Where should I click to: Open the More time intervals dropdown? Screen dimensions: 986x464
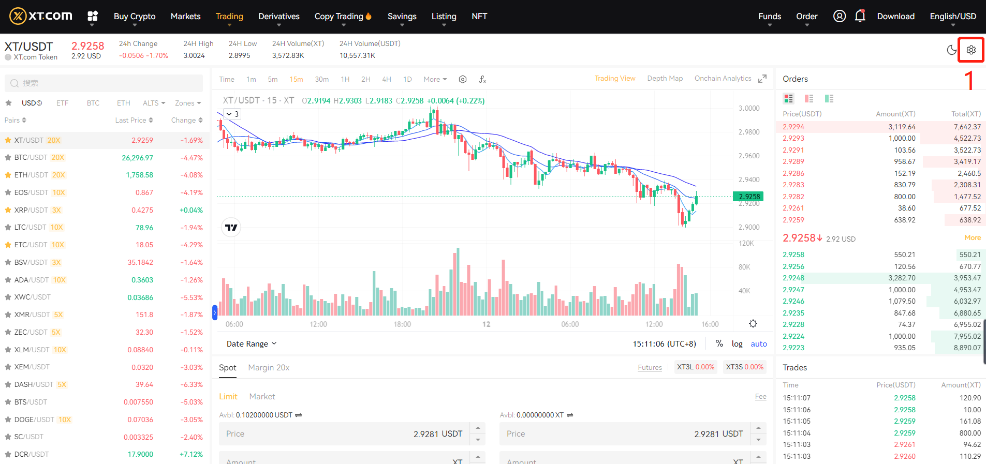(x=435, y=79)
